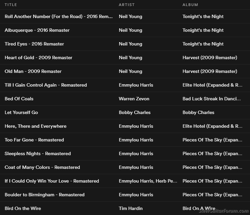
Task: Select track Albuquerque - 2016 Remaster
Action: (37, 30)
